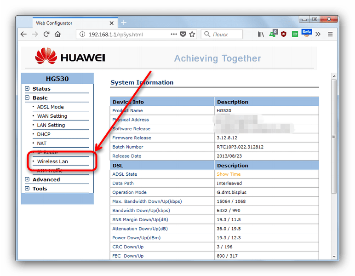Screen dimensions: 355x276
Task: Go back with the browser back arrow
Action: tap(23, 34)
